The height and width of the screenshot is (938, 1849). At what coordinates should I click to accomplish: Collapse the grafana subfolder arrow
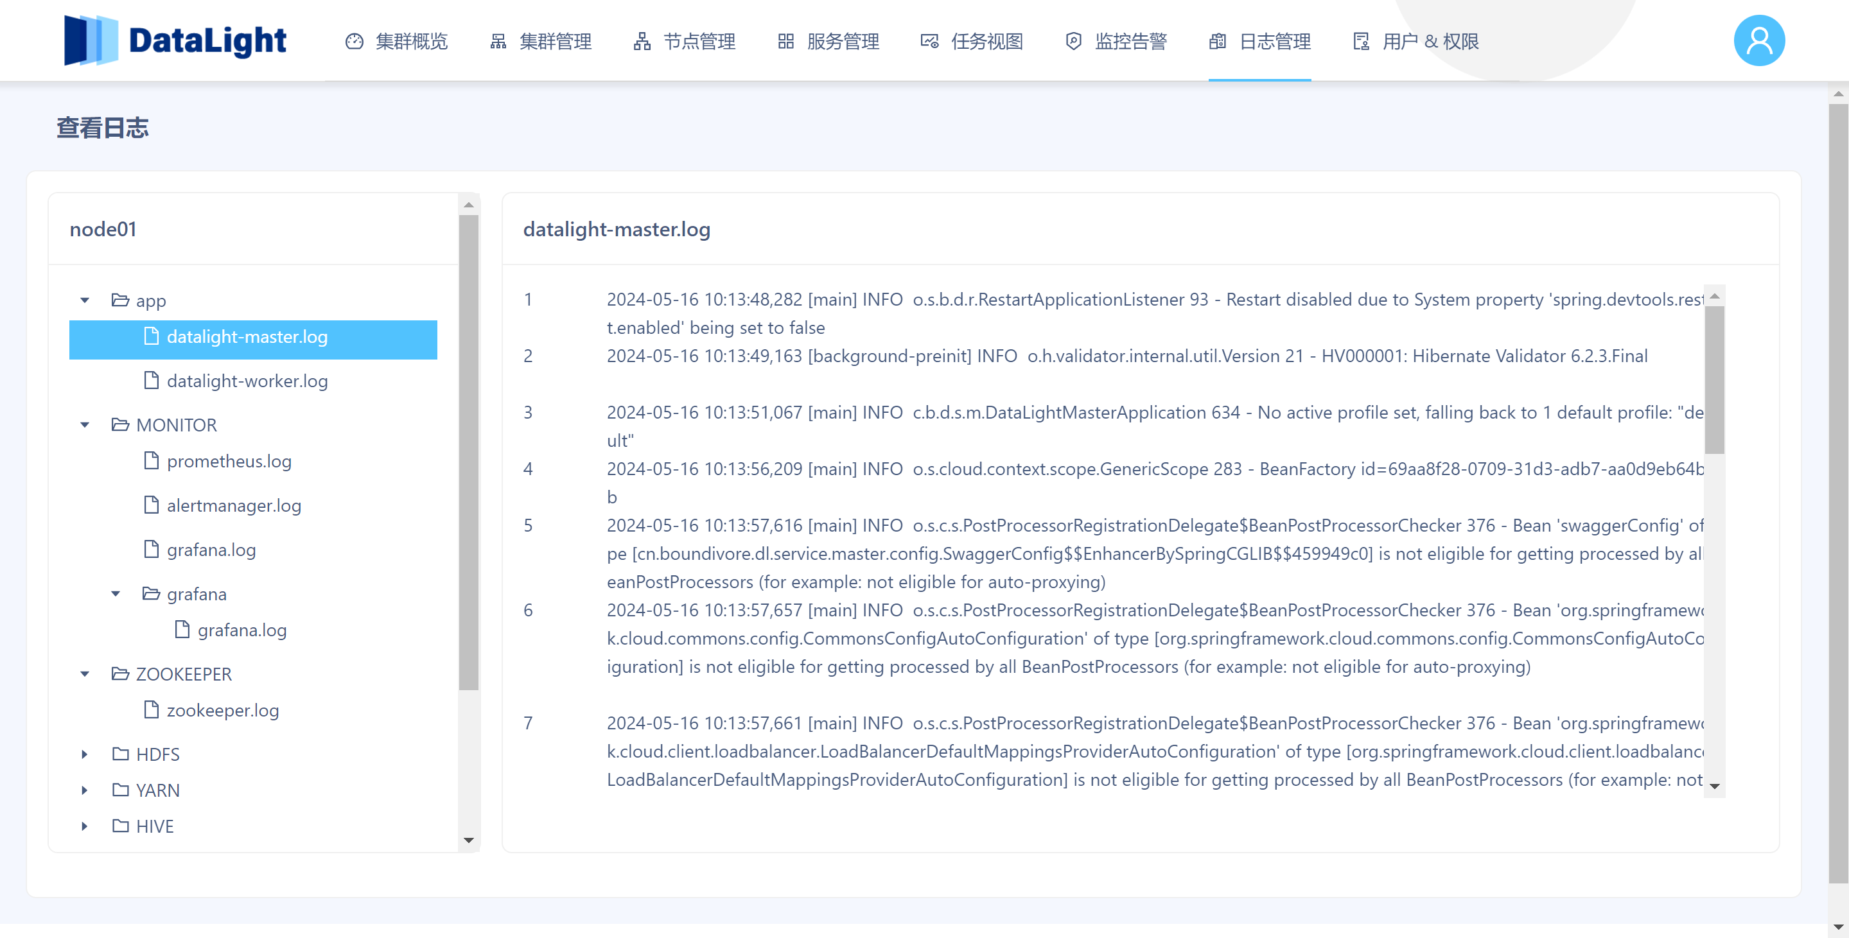click(x=116, y=593)
